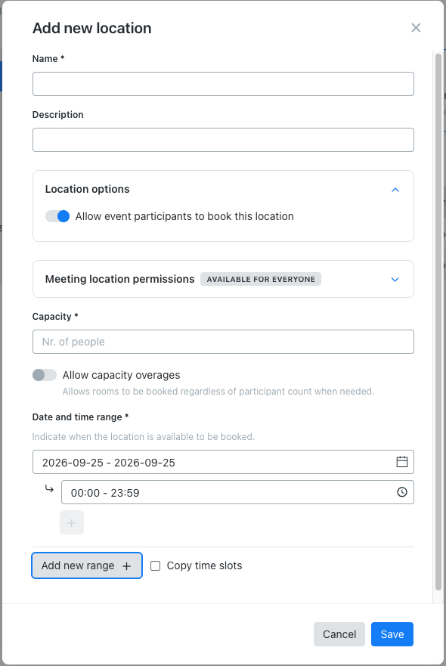This screenshot has height=666, width=446.
Task: Click the Cancel button
Action: tap(339, 634)
